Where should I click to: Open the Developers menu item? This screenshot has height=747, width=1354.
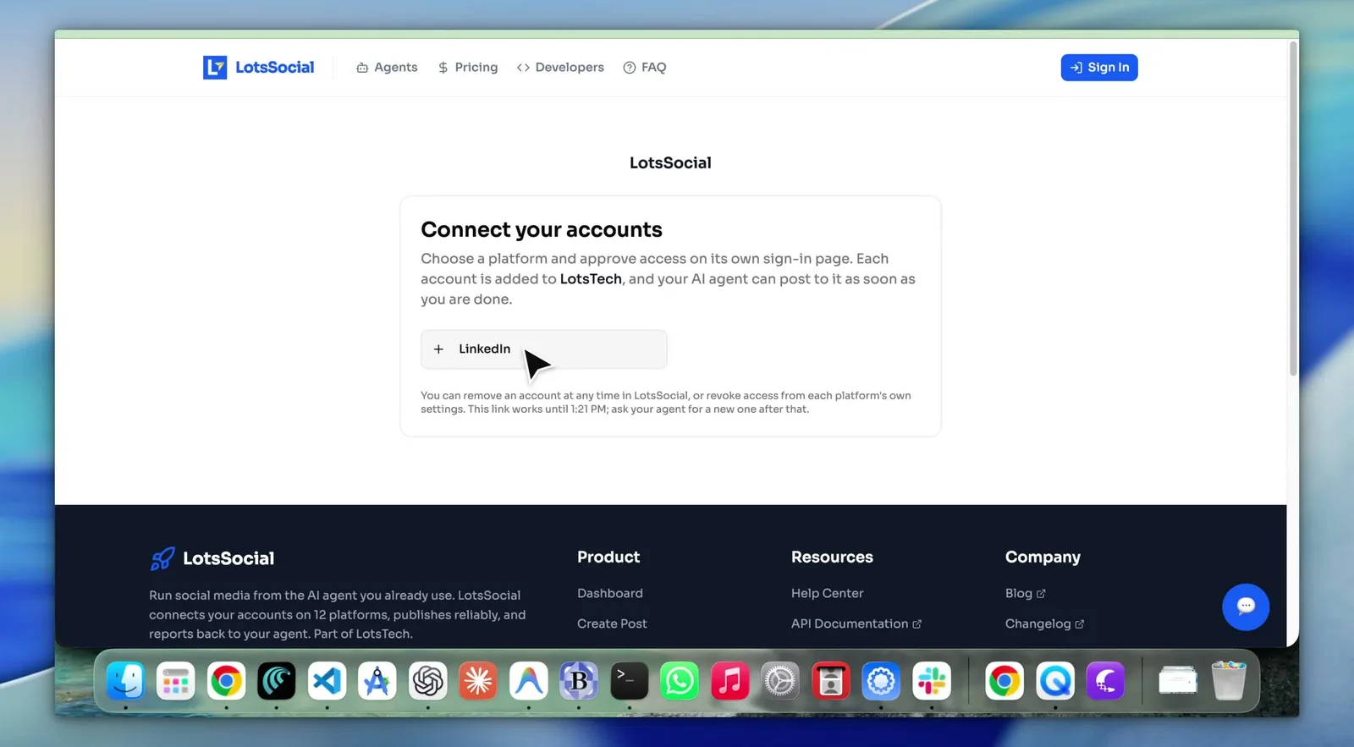tap(560, 68)
